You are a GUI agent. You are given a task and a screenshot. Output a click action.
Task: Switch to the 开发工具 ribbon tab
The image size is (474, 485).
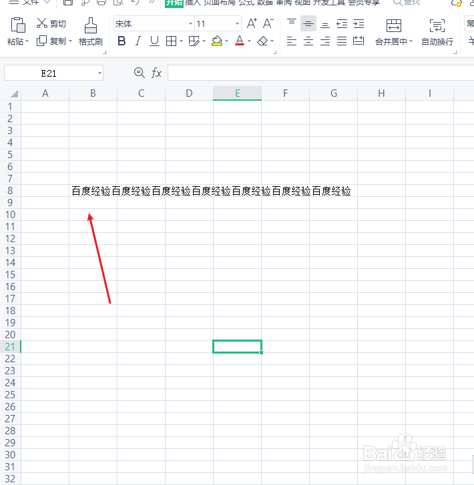coord(329,3)
